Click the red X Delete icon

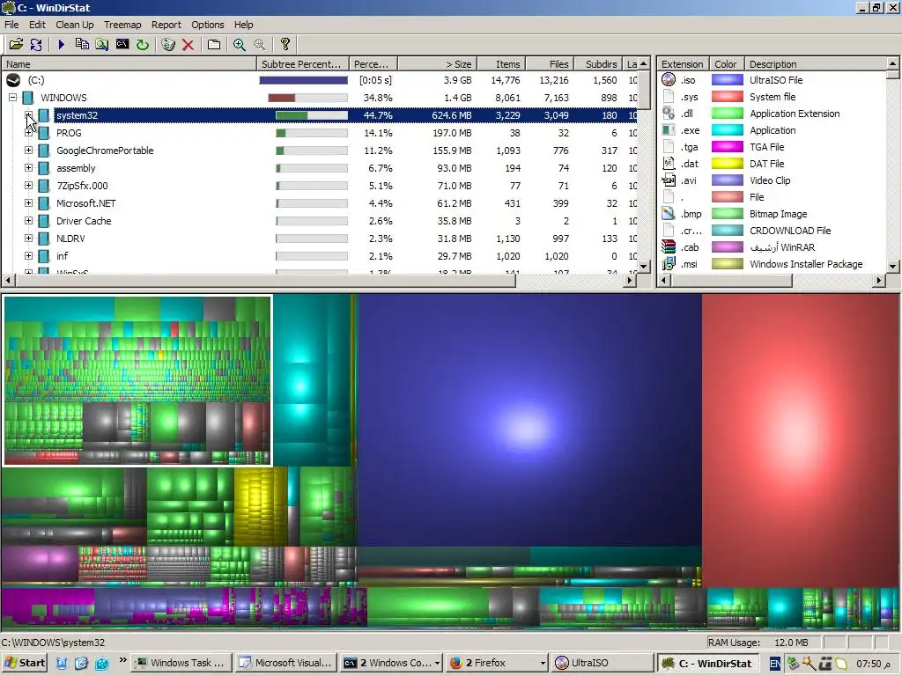coord(188,44)
